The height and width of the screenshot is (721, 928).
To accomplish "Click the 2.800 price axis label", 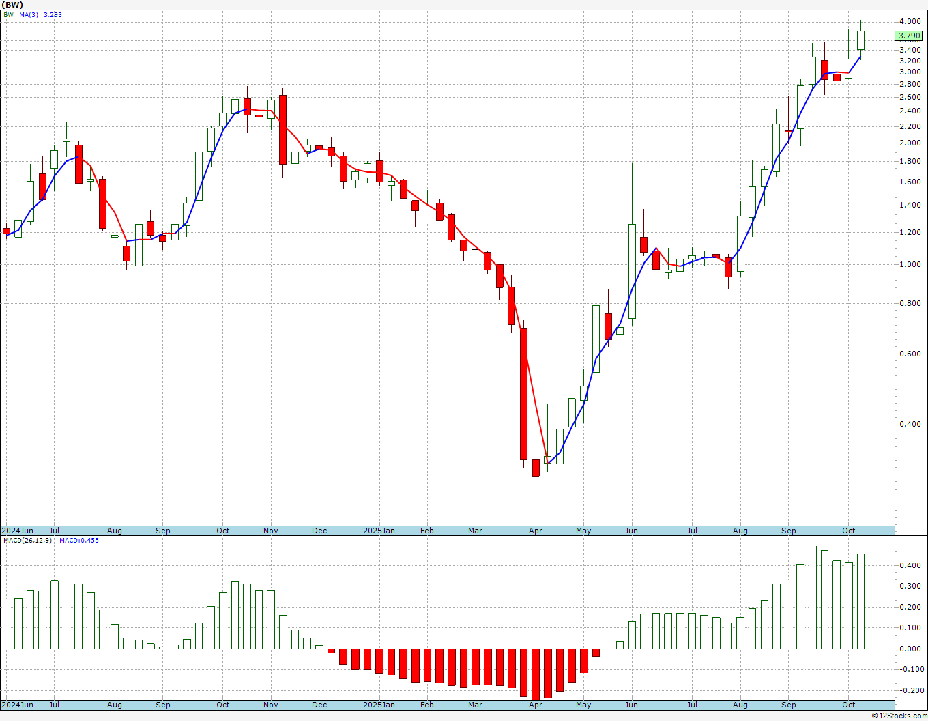I will point(910,84).
